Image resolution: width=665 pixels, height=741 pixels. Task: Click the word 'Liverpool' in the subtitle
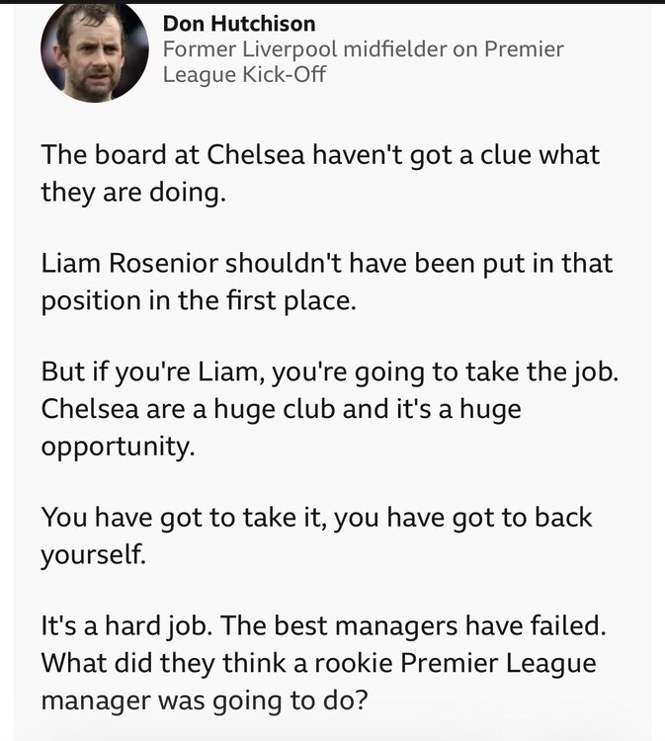click(x=291, y=49)
